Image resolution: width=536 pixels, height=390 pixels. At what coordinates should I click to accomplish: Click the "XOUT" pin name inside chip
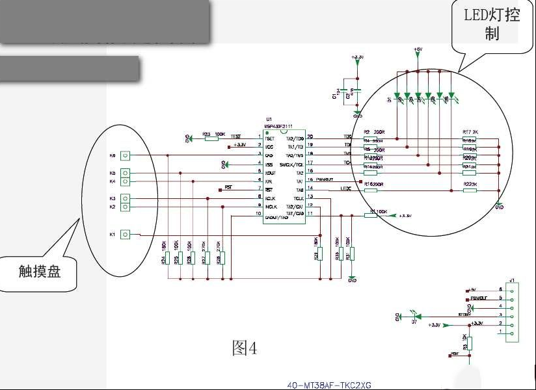point(271,173)
